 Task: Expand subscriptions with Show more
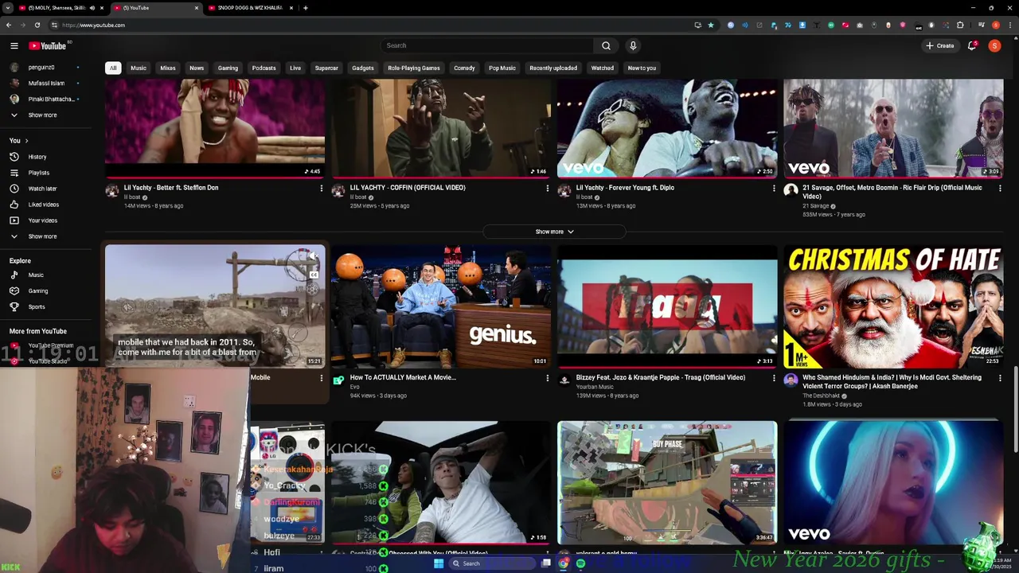point(42,115)
